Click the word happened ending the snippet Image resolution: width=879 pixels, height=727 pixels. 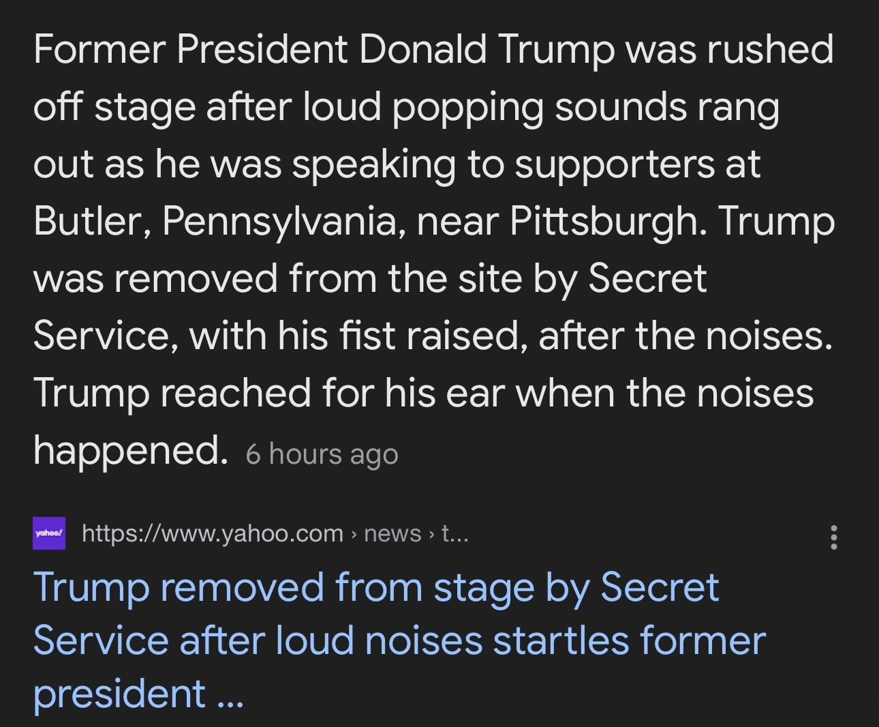[130, 451]
